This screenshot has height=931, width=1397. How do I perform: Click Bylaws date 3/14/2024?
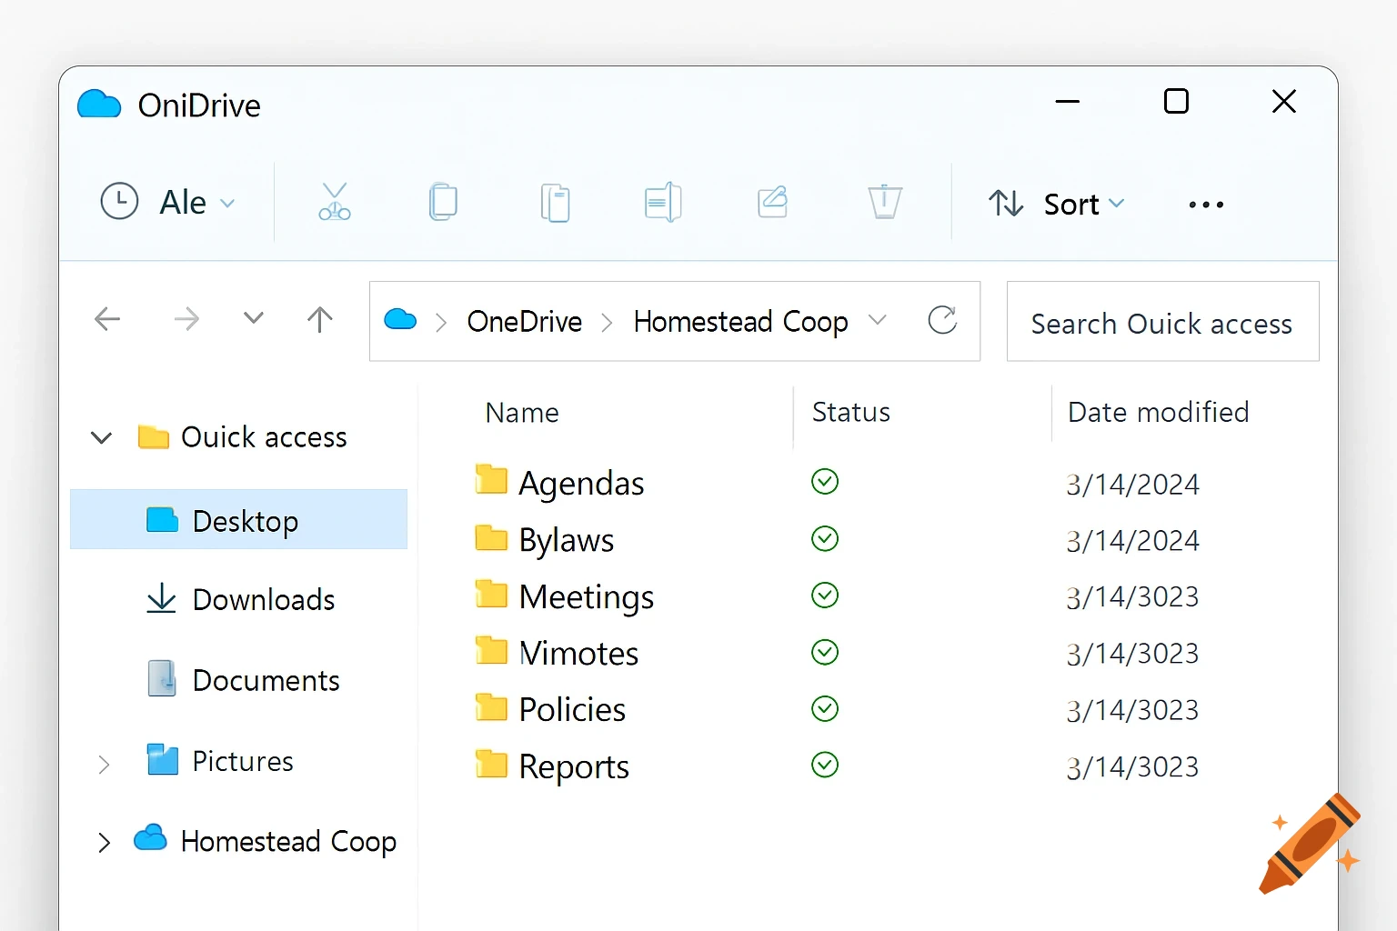click(x=1132, y=541)
